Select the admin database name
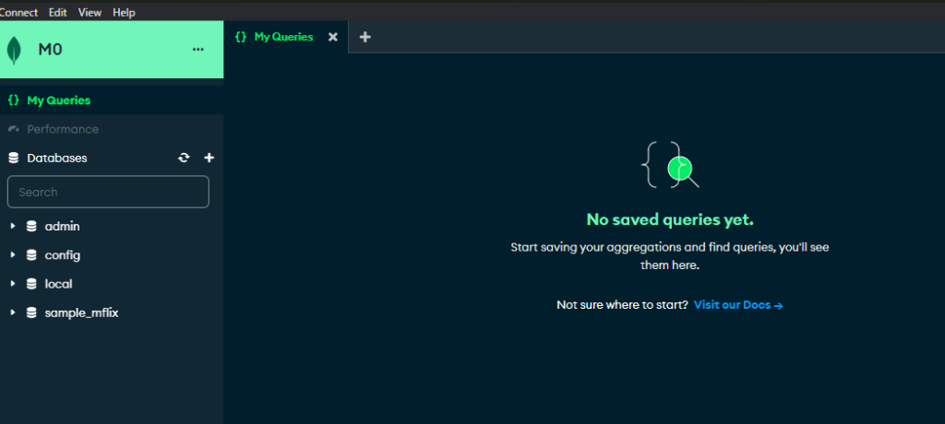This screenshot has height=424, width=945. [62, 227]
